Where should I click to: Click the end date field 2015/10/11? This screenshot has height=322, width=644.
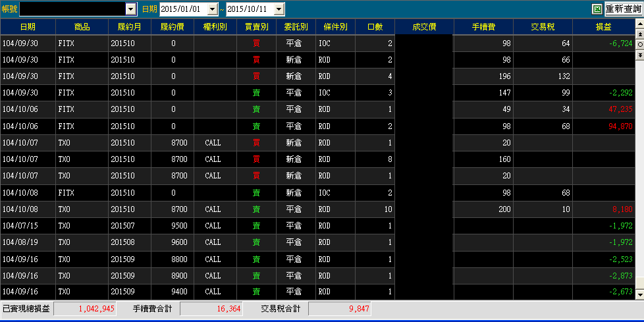250,9
